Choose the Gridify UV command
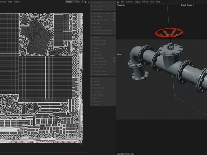Screen dimensions: 207x155 [103, 68]
